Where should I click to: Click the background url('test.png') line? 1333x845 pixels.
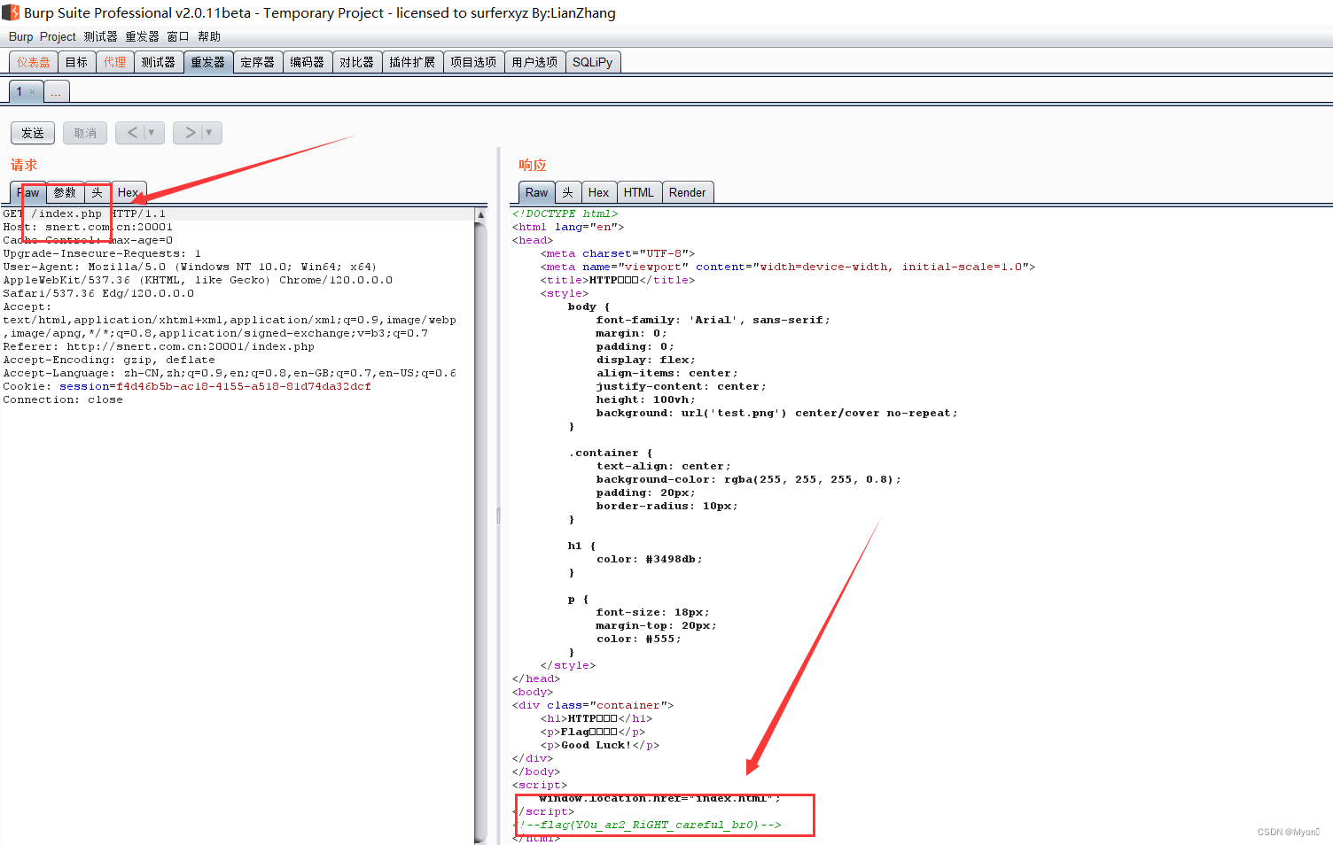(777, 413)
